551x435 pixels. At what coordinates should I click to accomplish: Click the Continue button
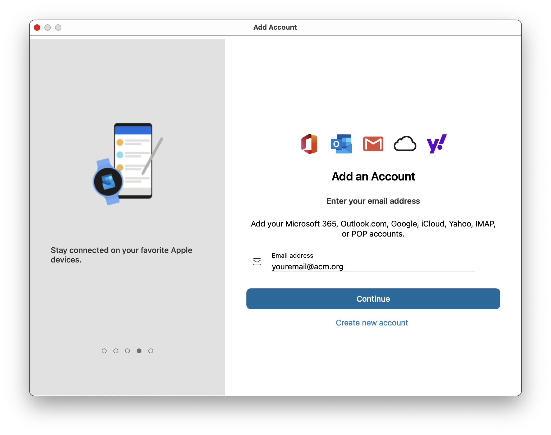pyautogui.click(x=373, y=299)
